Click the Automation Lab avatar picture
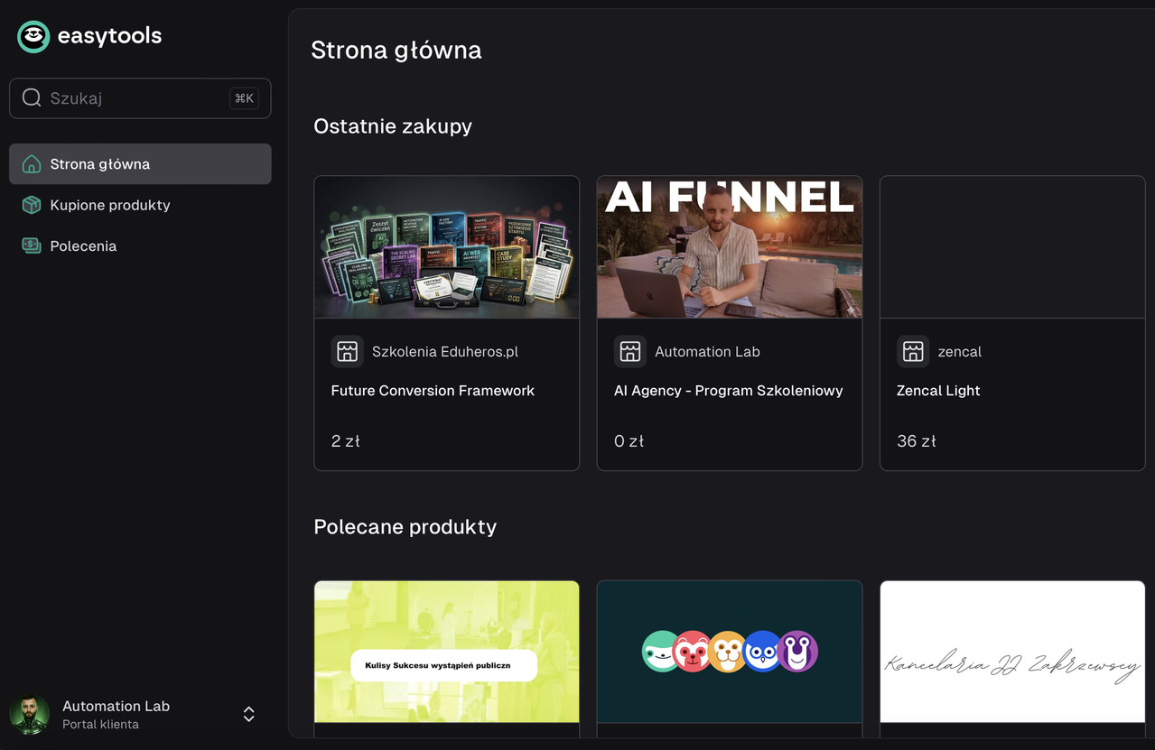The width and height of the screenshot is (1155, 750). (29, 715)
